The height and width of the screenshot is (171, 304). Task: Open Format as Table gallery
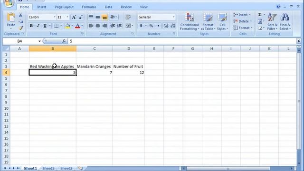point(208,21)
